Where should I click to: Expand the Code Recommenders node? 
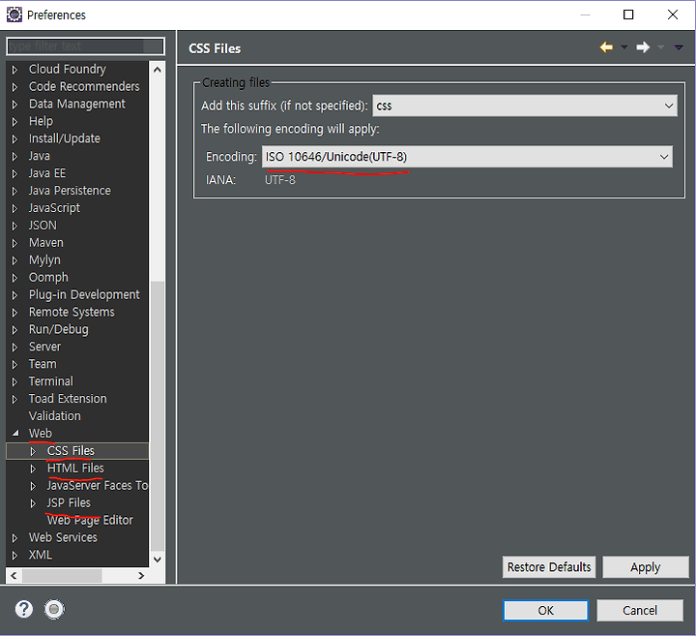point(14,87)
